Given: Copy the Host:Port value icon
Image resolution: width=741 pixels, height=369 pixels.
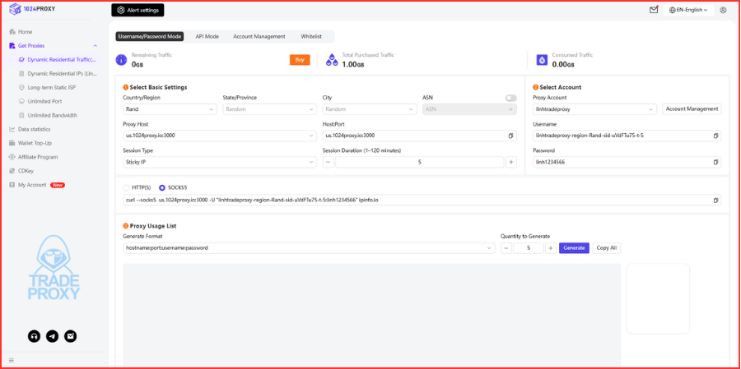Looking at the screenshot, I should [510, 136].
